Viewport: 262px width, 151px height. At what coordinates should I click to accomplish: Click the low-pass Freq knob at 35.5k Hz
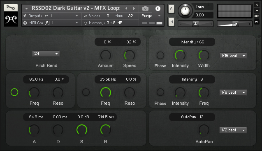[106, 92]
